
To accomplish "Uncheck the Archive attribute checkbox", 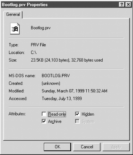I will click(x=44, y=121).
